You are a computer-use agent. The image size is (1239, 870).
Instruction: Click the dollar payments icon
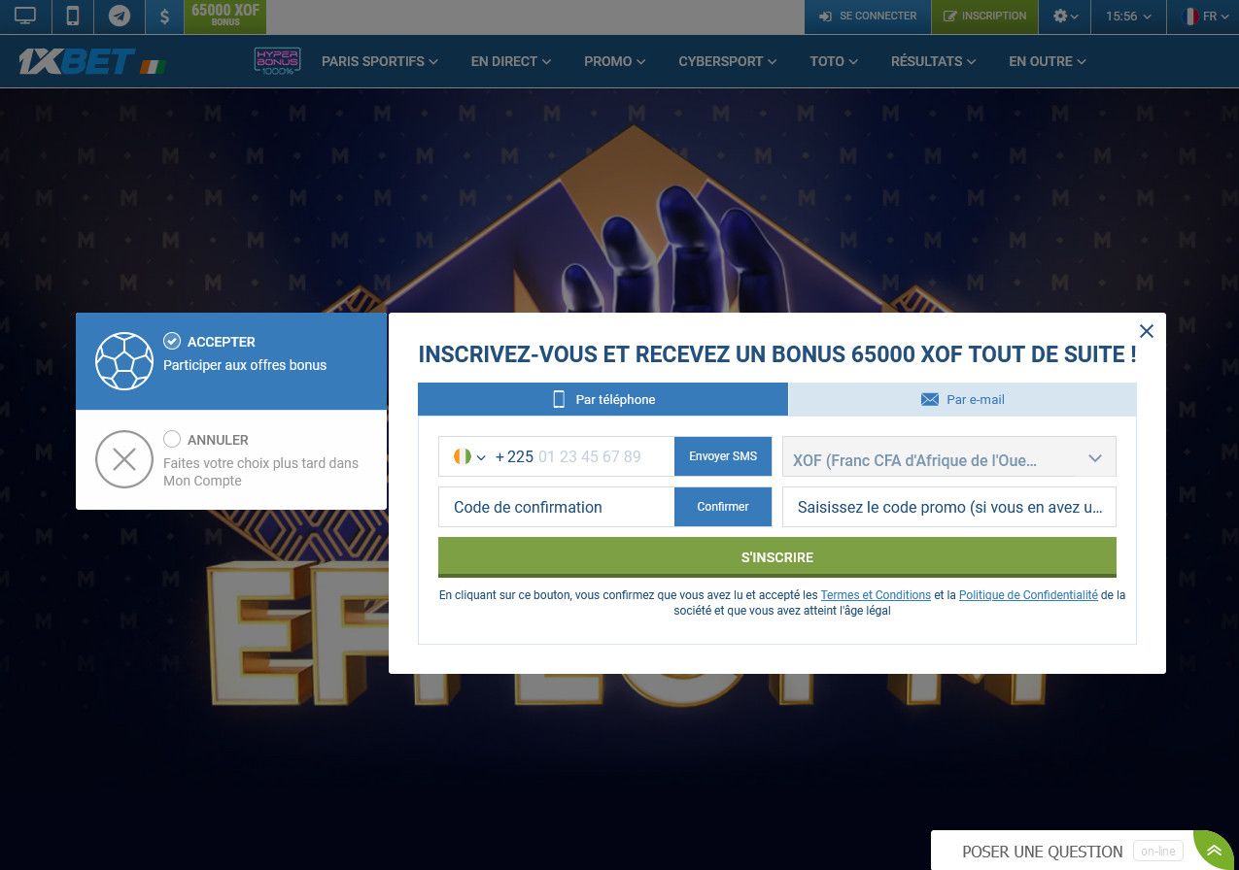coord(164,17)
